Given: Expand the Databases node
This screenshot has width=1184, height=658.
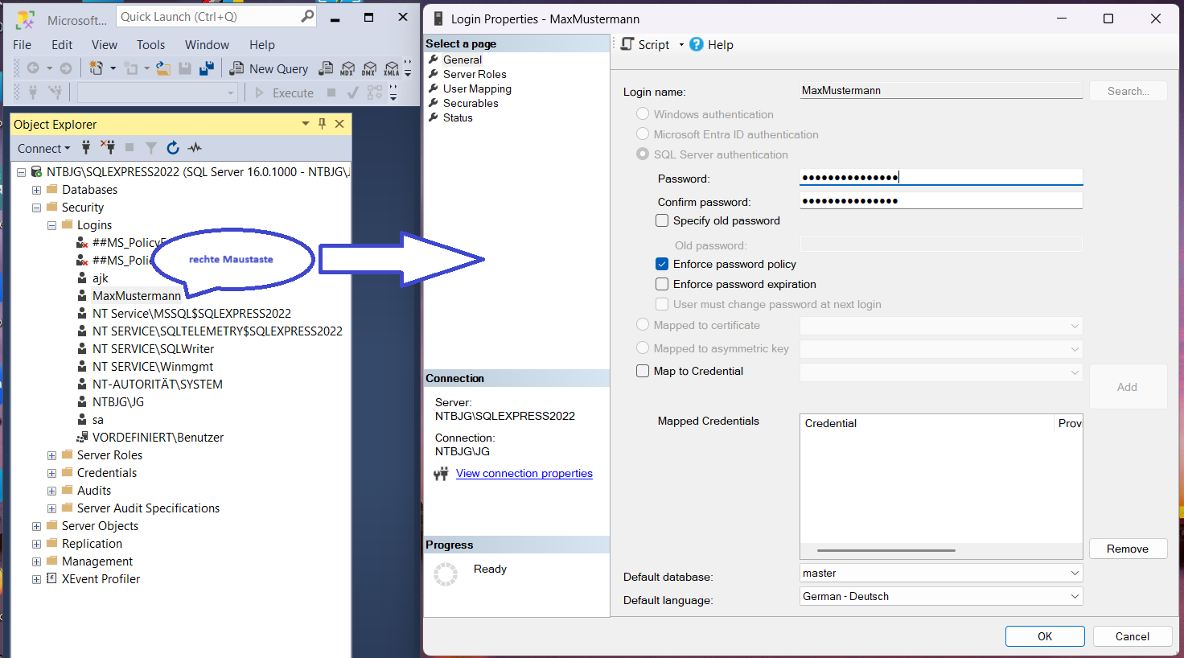Looking at the screenshot, I should pyautogui.click(x=36, y=190).
